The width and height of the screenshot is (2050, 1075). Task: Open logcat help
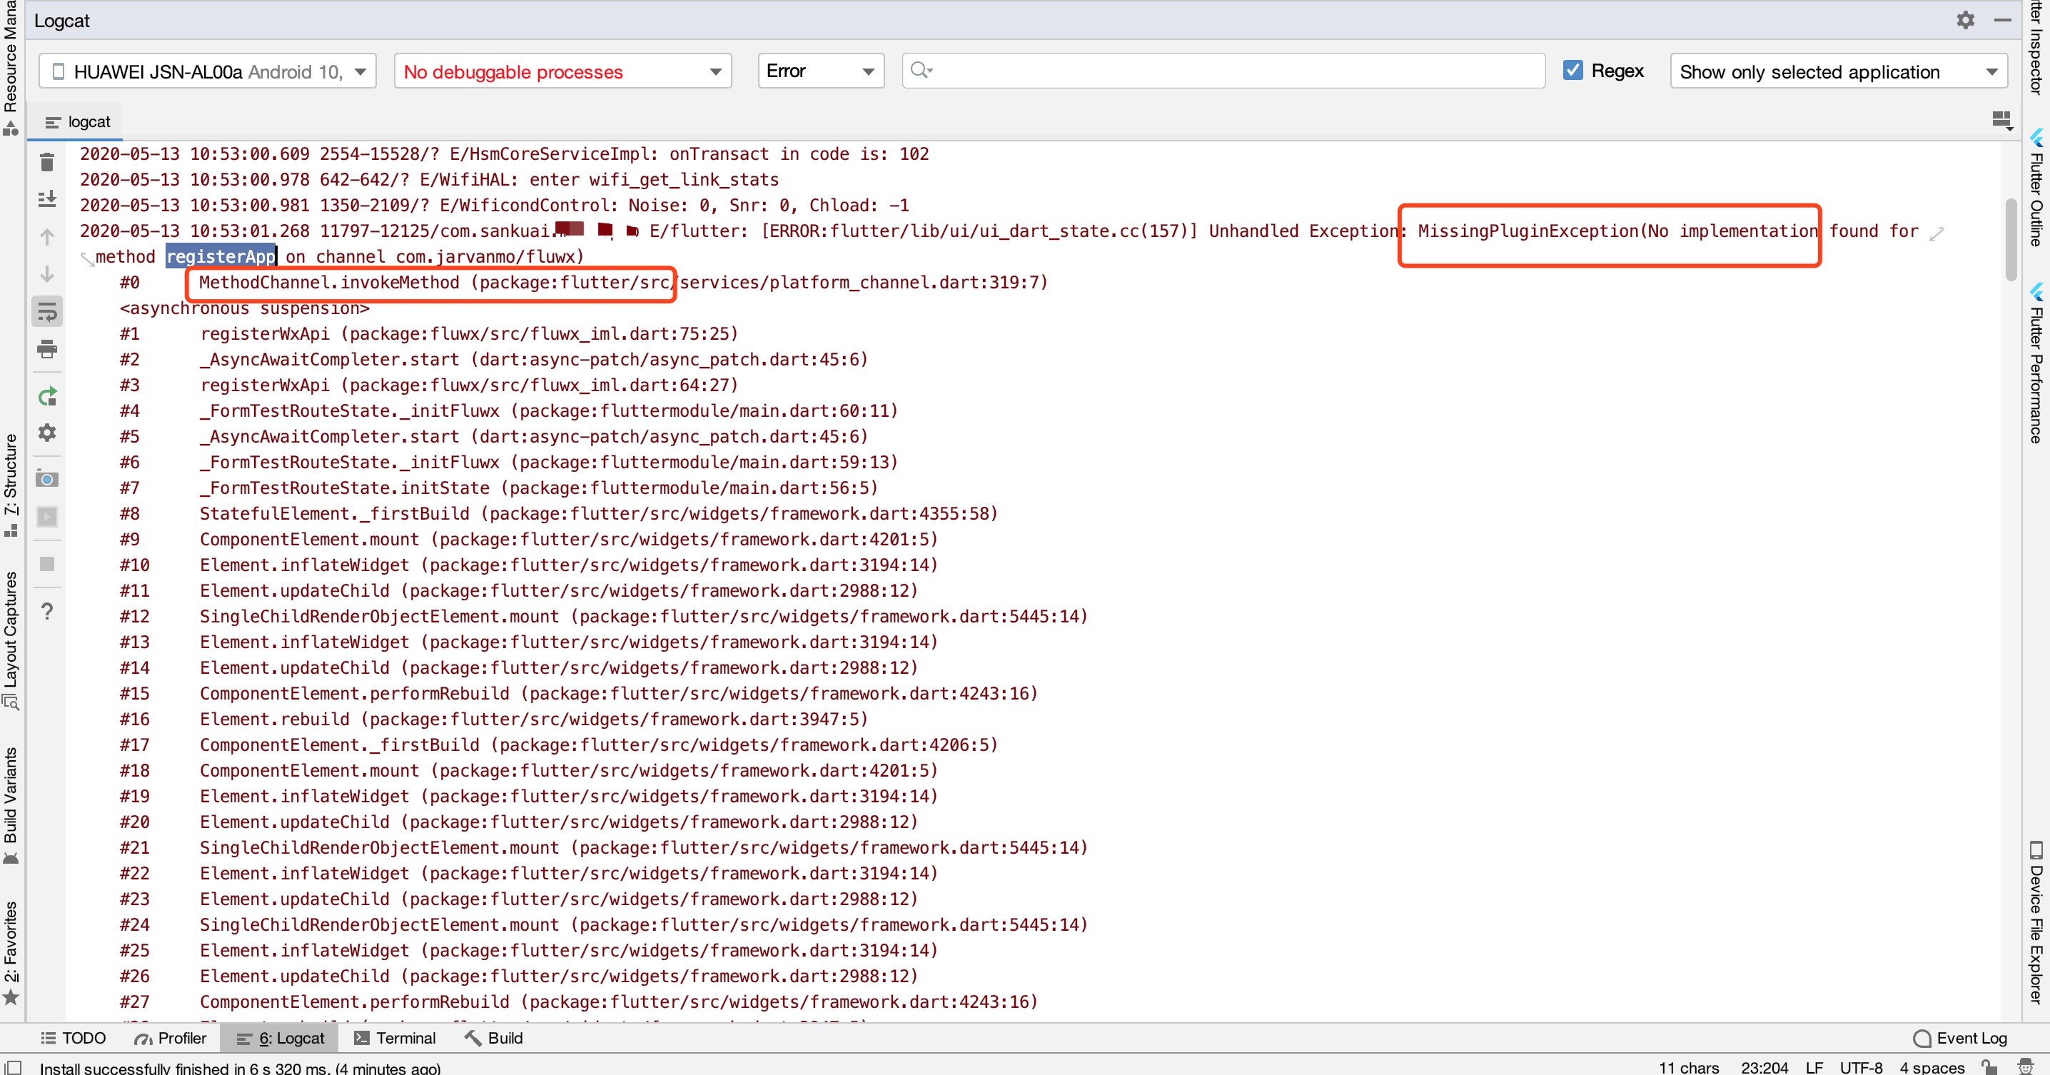point(46,612)
